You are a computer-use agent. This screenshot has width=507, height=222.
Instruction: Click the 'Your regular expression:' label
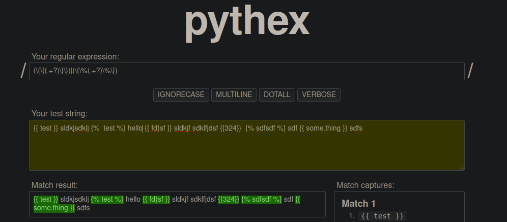point(75,57)
